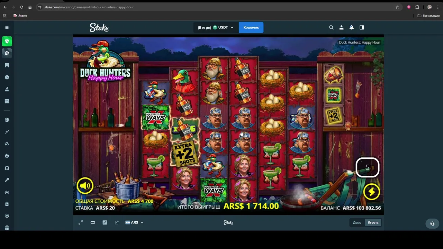Open the gift Promotions icon in sidebar

click(7, 228)
